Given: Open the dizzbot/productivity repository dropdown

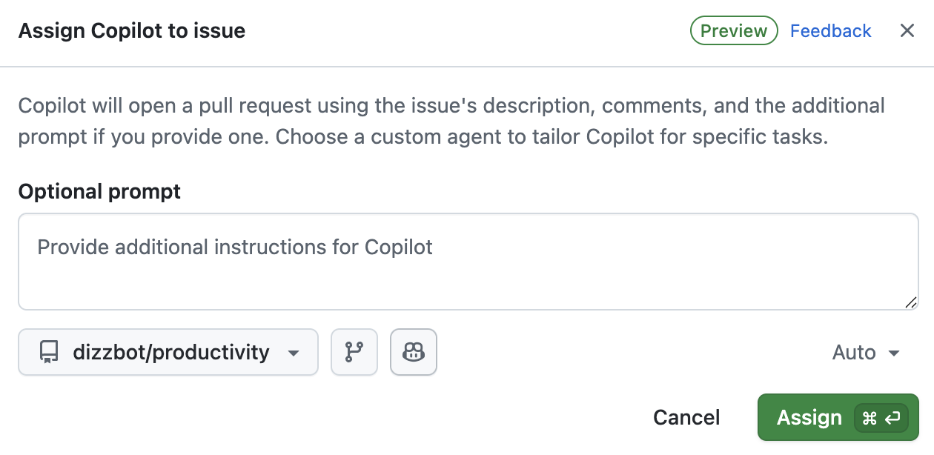Looking at the screenshot, I should click(x=168, y=352).
